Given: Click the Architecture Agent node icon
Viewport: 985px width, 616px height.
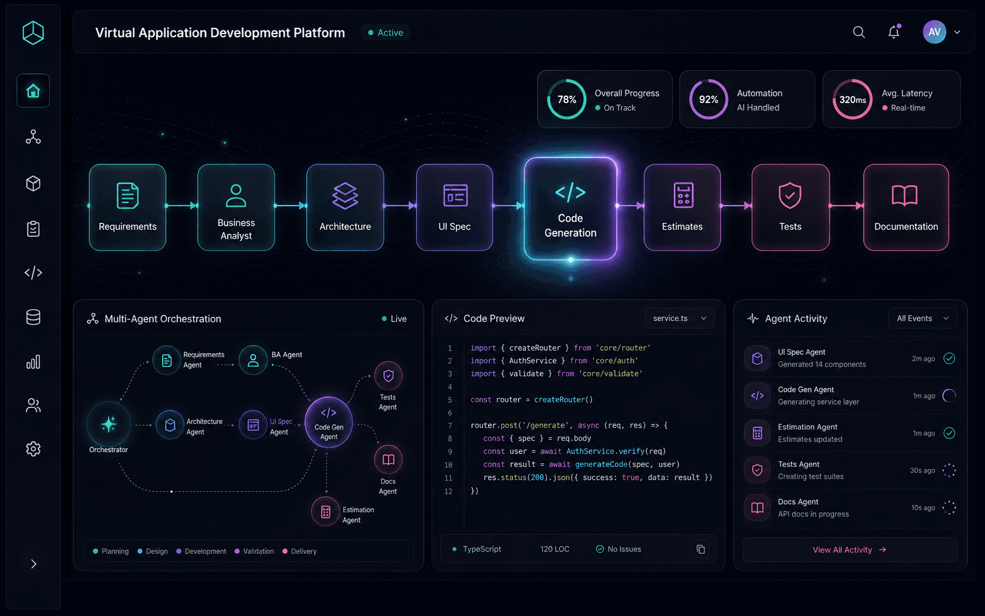Looking at the screenshot, I should coord(170,425).
